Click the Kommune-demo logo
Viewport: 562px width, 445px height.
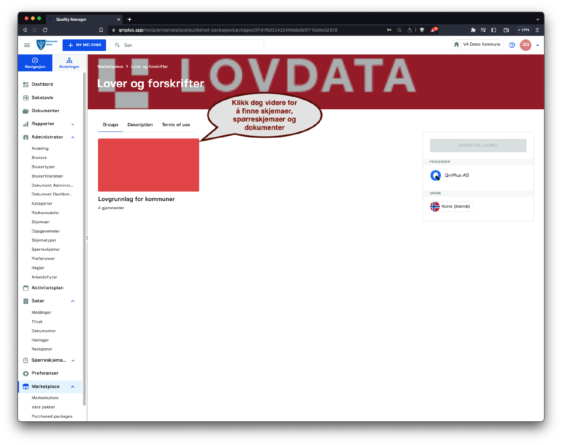pos(47,45)
